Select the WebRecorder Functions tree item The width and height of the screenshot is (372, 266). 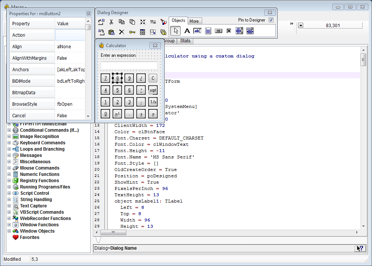click(x=46, y=219)
